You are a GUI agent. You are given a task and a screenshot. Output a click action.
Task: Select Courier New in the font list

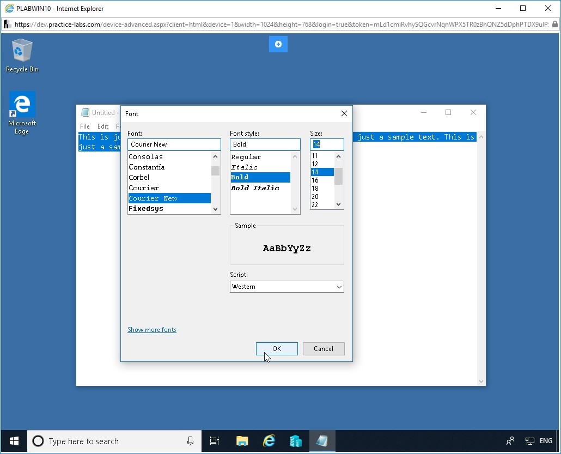coord(169,198)
